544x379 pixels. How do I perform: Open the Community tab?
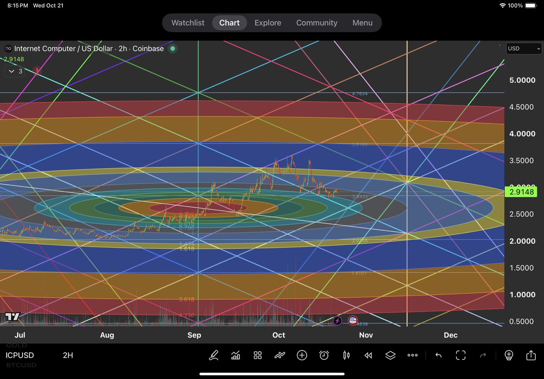coord(317,23)
